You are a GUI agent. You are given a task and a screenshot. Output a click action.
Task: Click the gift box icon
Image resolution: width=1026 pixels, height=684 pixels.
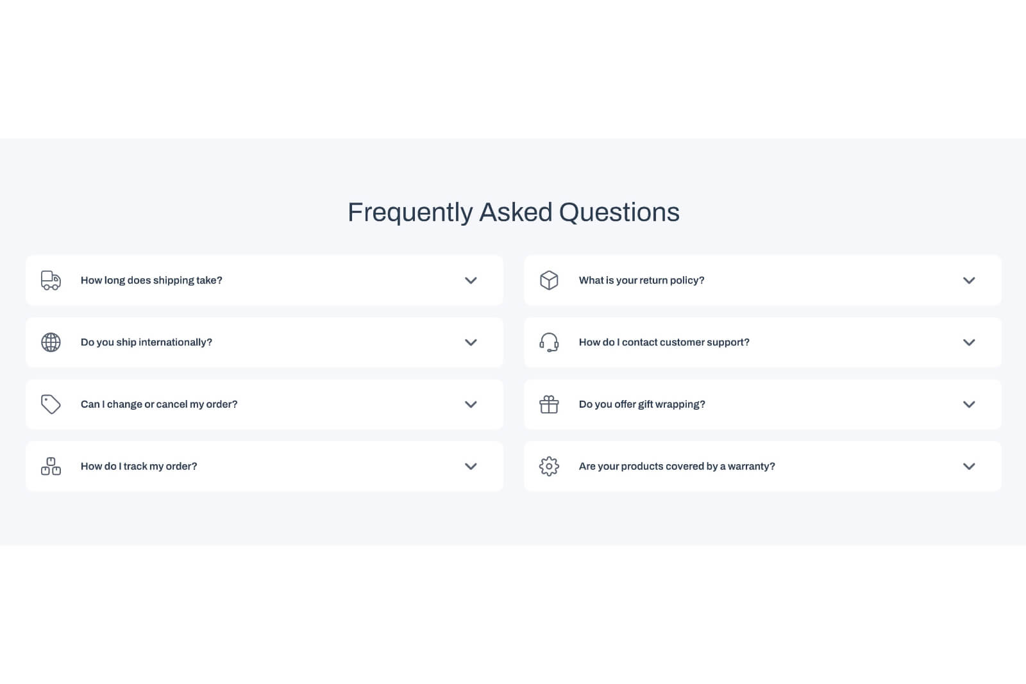[x=549, y=404]
